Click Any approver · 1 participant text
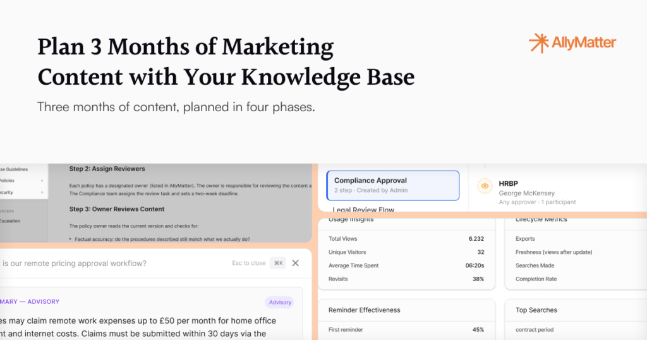Image resolution: width=647 pixels, height=340 pixels. (x=537, y=202)
